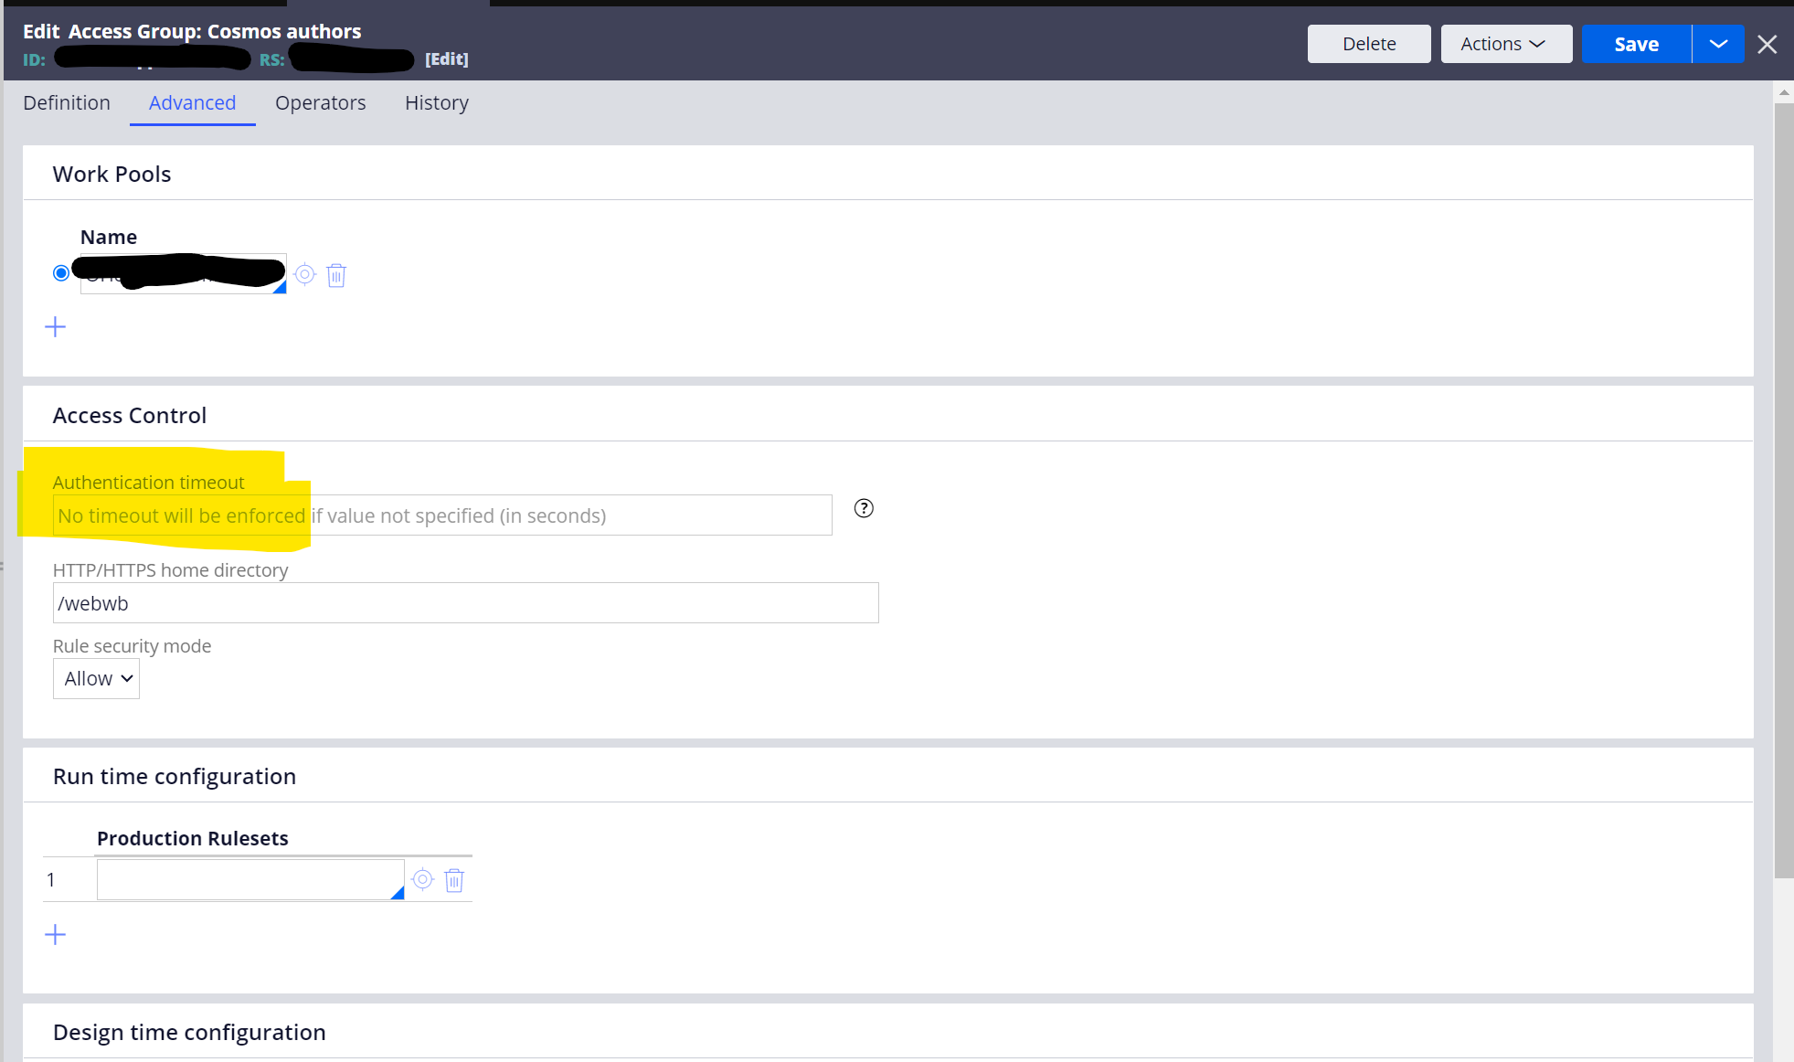Save the access group
1794x1062 pixels.
[x=1637, y=44]
